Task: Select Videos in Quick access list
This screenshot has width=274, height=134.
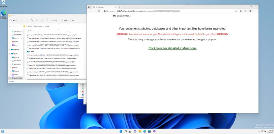Action: (15, 45)
